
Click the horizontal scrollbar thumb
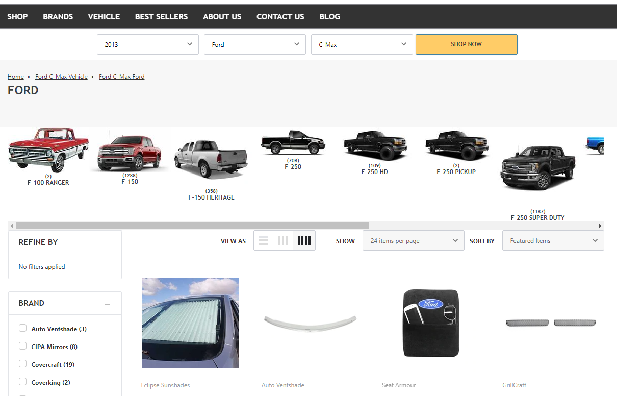193,226
